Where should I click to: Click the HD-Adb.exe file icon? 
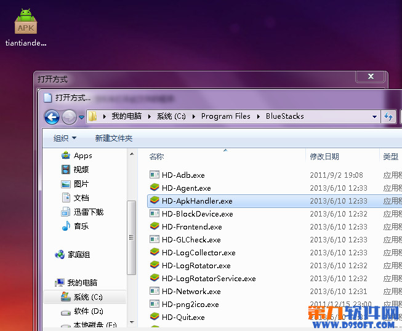pos(155,175)
